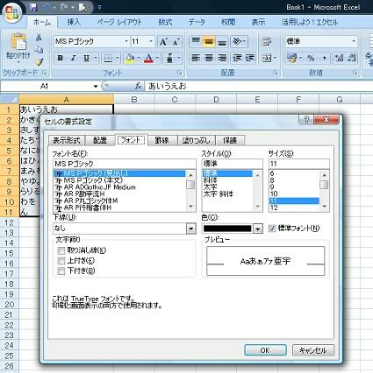Click the size list scrollbar
The width and height of the screenshot is (373, 373).
(324, 191)
